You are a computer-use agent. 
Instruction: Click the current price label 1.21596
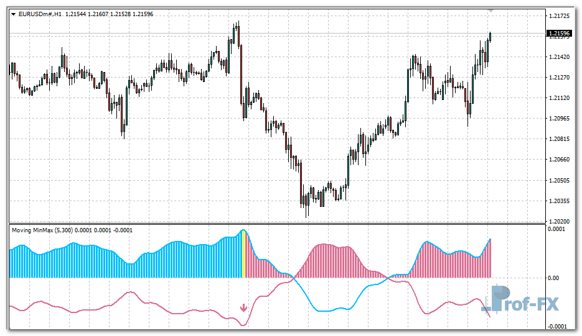click(559, 34)
